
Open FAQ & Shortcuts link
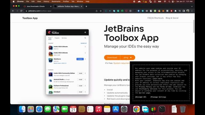click(x=155, y=18)
